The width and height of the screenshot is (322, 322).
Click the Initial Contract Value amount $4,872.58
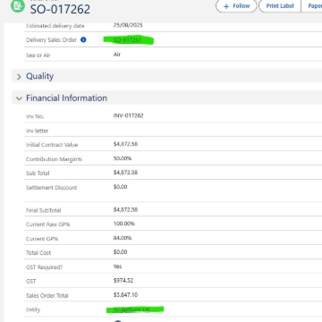click(125, 144)
